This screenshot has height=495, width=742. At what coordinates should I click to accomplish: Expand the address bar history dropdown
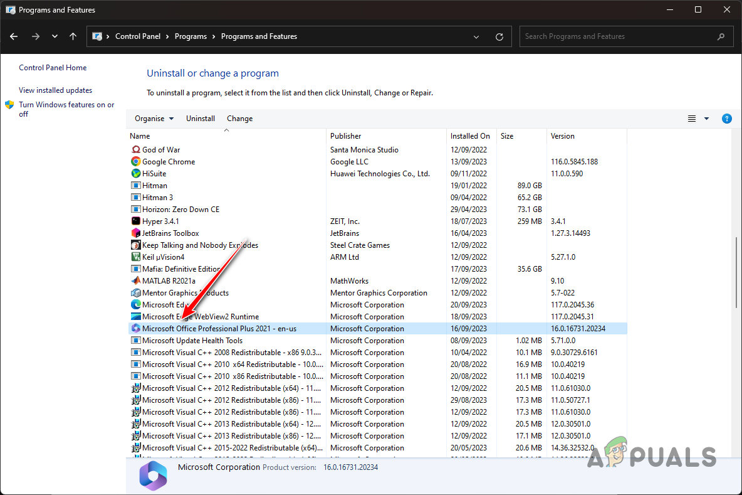tap(476, 36)
